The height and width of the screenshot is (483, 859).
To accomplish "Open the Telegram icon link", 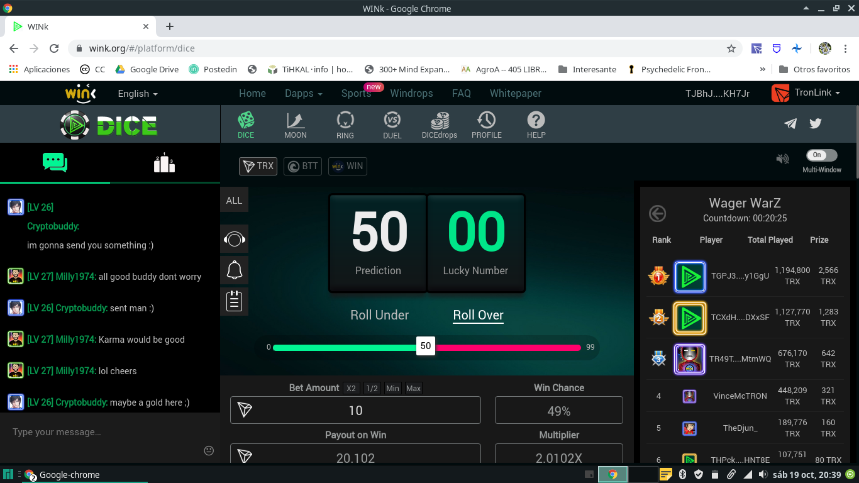I will coord(790,123).
